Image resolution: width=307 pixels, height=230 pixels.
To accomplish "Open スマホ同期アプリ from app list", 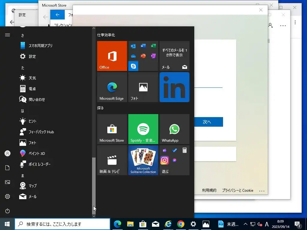I will pyautogui.click(x=55, y=46).
